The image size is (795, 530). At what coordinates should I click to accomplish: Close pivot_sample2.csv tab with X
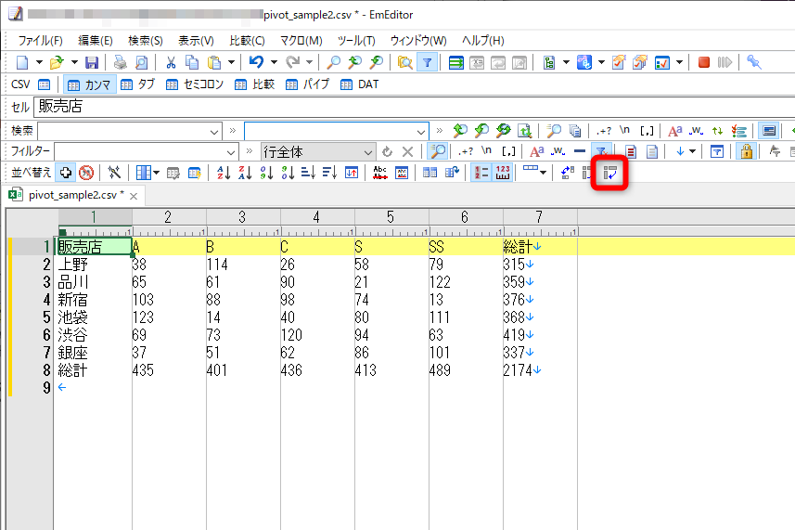[x=134, y=196]
